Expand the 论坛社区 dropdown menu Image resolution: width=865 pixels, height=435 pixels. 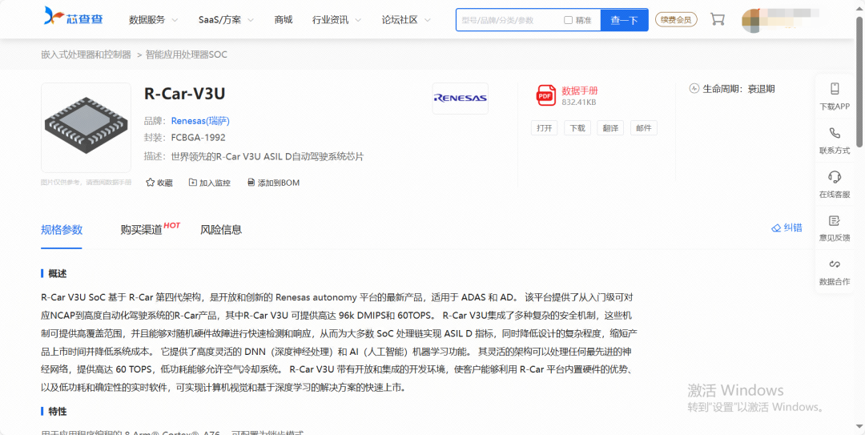406,20
